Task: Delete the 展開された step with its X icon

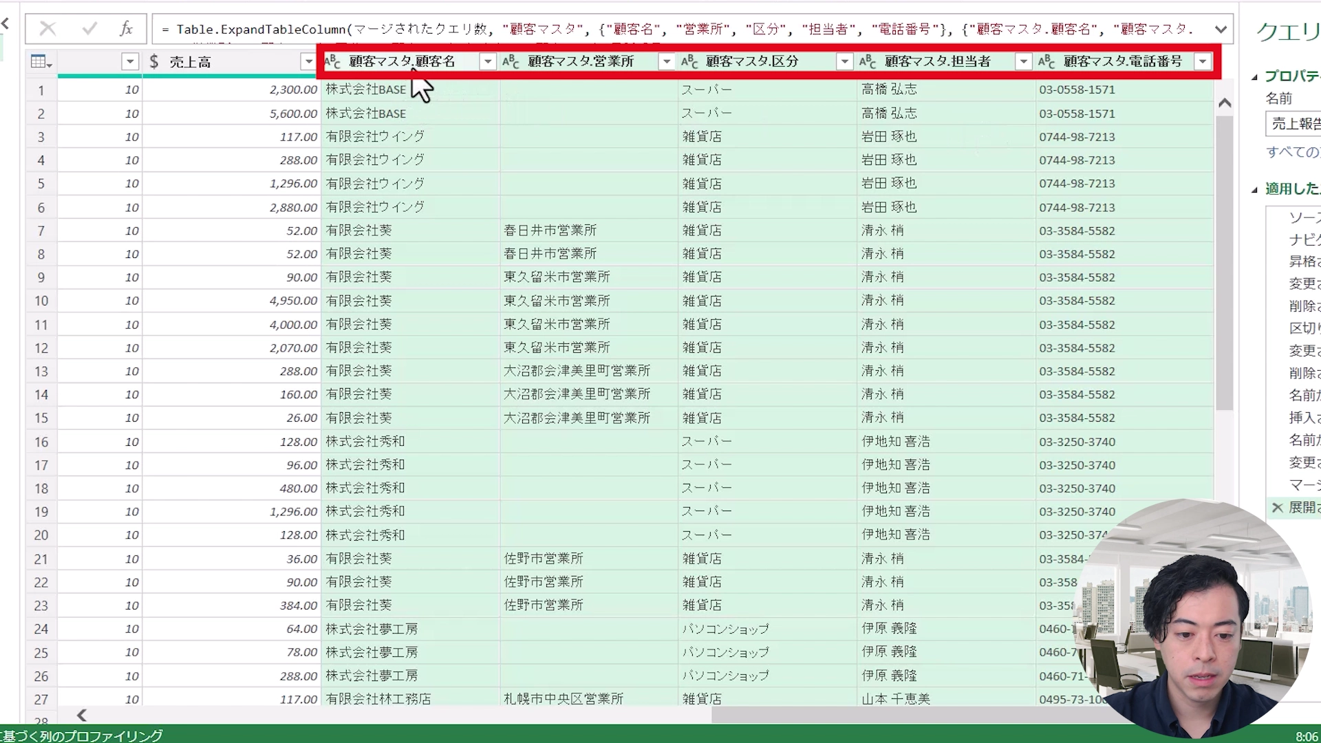Action: click(x=1278, y=508)
